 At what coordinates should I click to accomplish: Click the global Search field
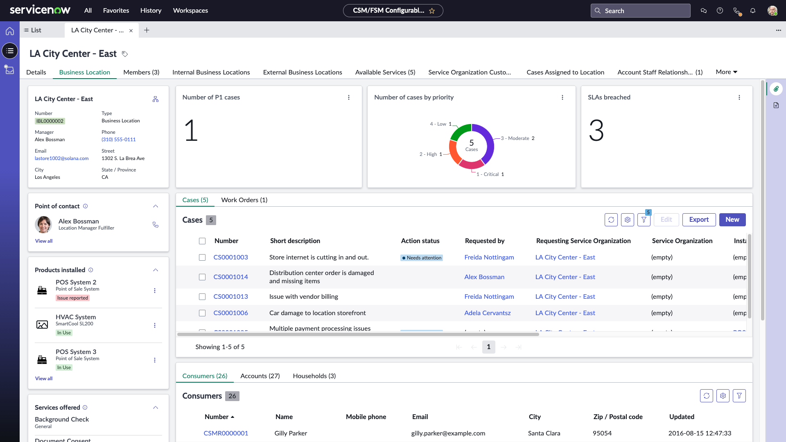(x=641, y=11)
